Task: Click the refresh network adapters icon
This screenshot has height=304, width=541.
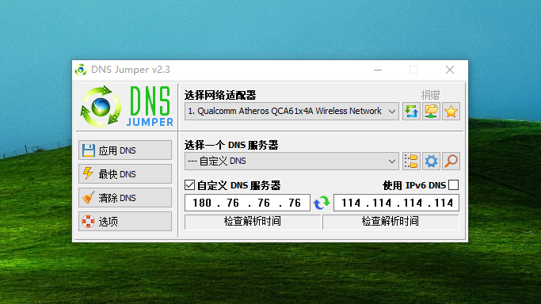Action: click(x=411, y=112)
